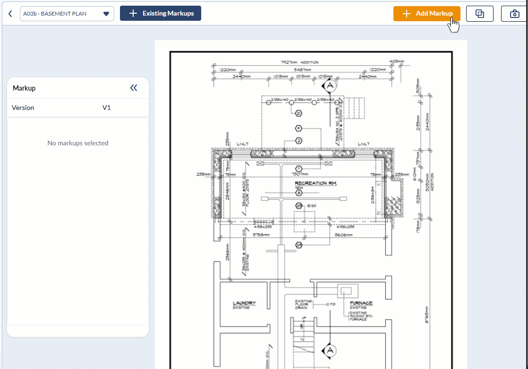528x369 pixels.
Task: Click the hexagon note tag 21
Action: pos(298,113)
